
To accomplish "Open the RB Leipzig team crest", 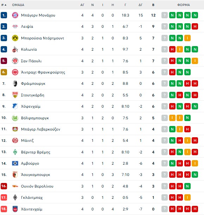I will coord(15,26).
